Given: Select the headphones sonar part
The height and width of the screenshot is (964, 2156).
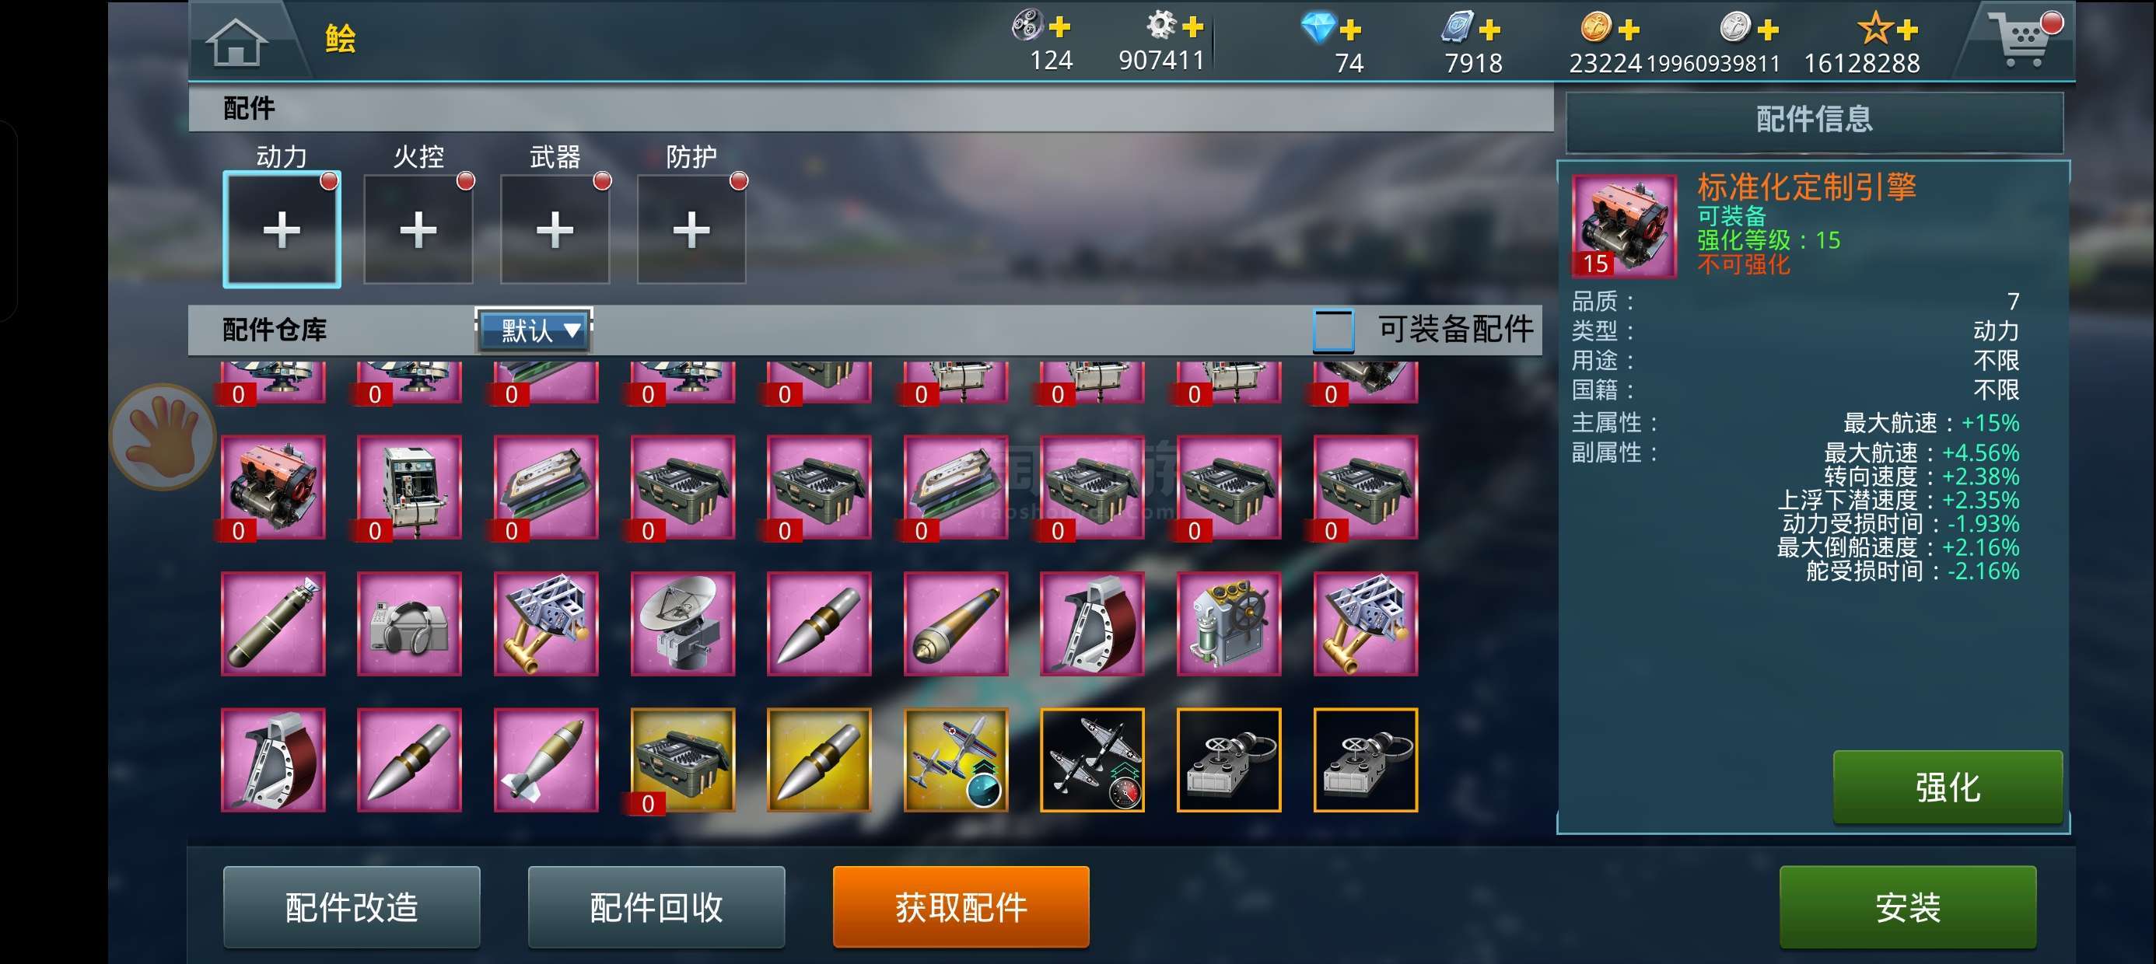Looking at the screenshot, I should click(x=408, y=623).
